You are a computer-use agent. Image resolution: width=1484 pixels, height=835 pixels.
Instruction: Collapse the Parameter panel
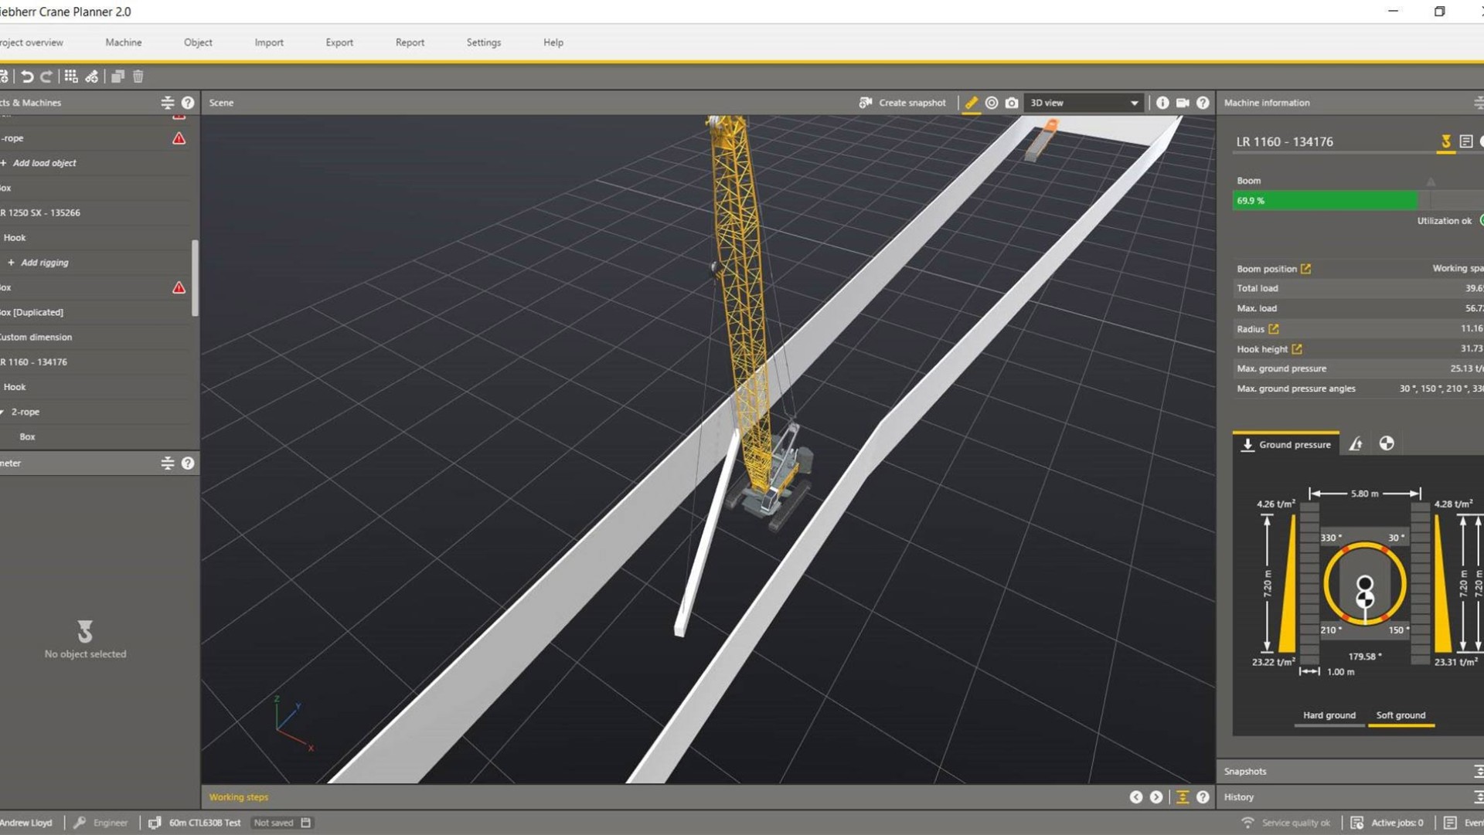[x=167, y=463]
